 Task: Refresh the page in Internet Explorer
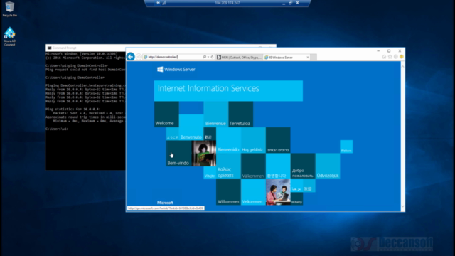[212, 57]
